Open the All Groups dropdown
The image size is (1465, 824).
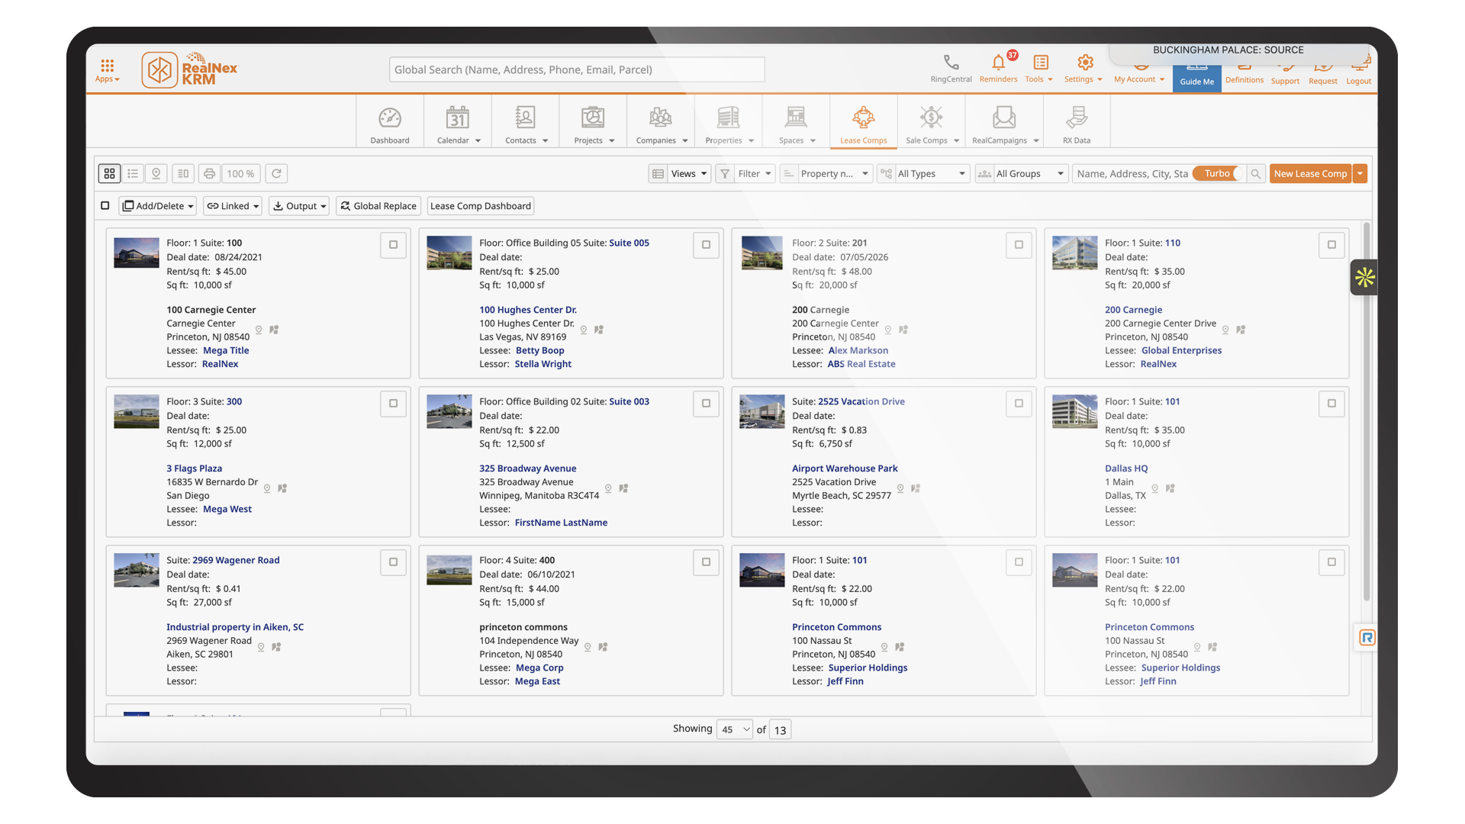tap(1029, 174)
